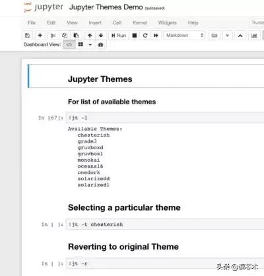
Task: Interrupt the kernel with stop icon
Action: coord(135,36)
